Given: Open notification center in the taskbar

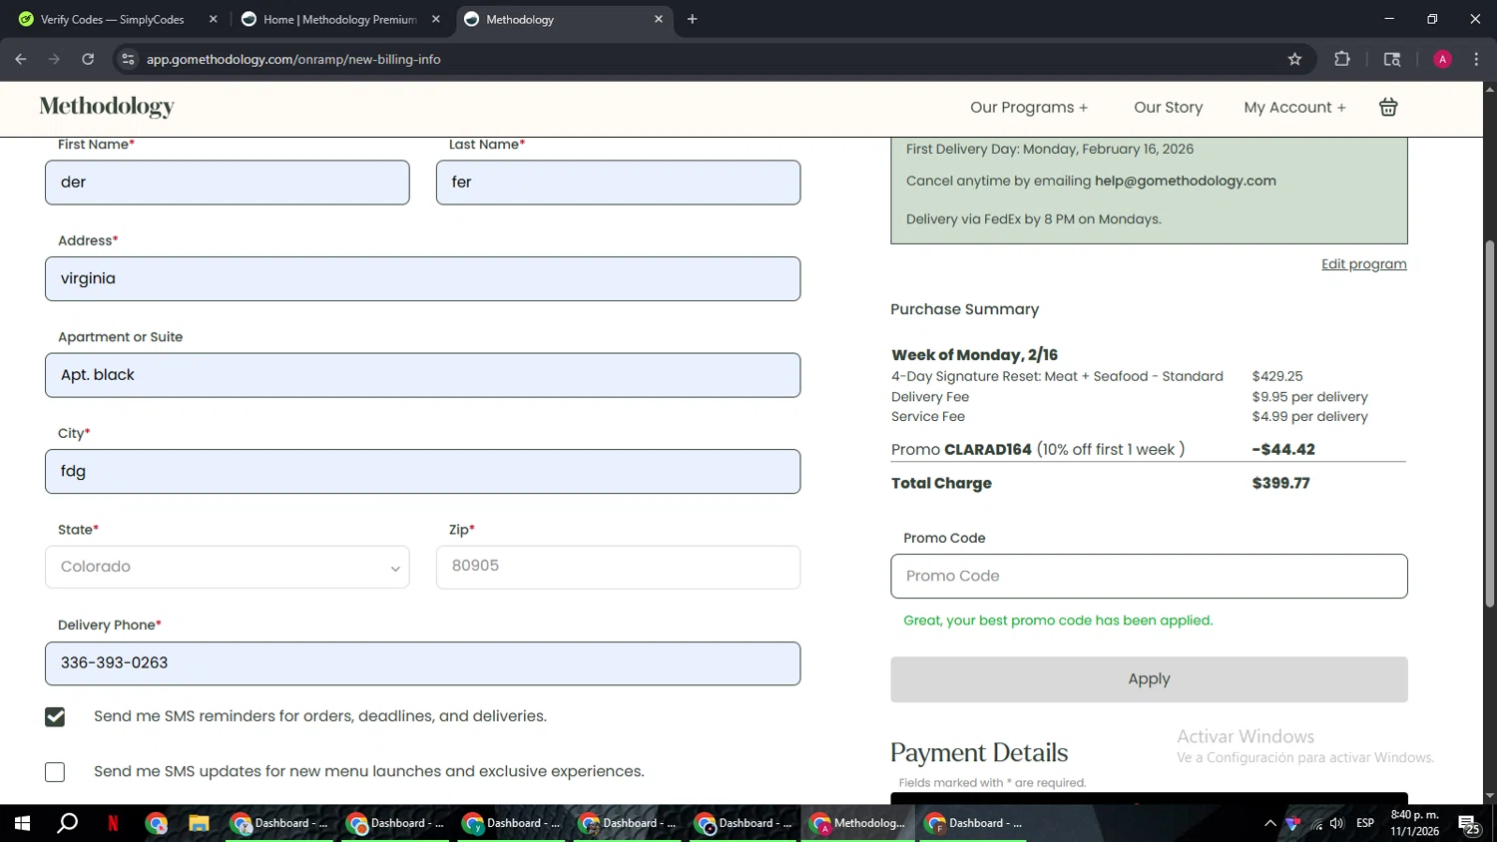Looking at the screenshot, I should click(x=1470, y=824).
